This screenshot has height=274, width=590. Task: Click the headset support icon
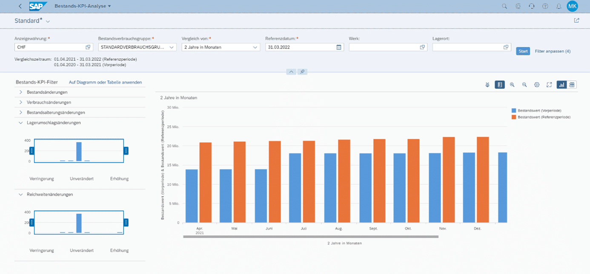(532, 6)
